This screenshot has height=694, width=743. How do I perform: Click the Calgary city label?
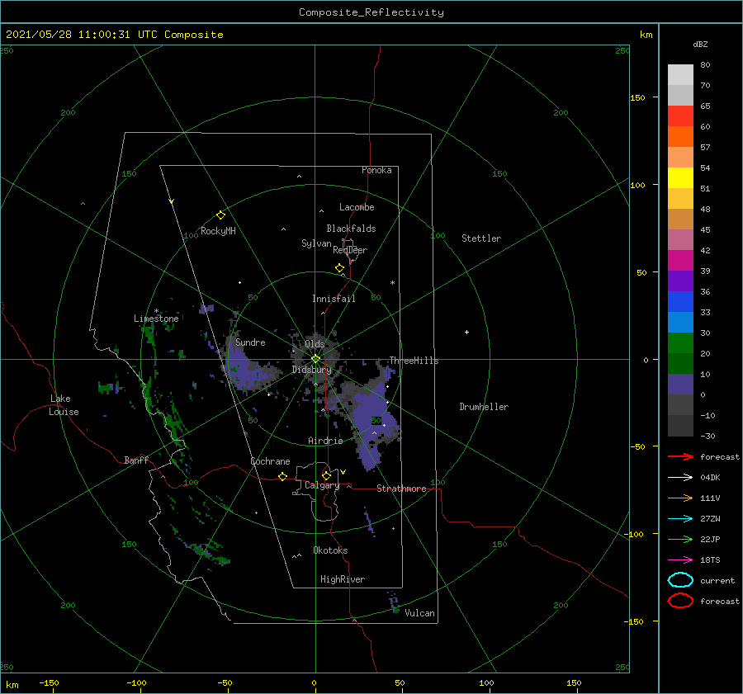[x=322, y=485]
